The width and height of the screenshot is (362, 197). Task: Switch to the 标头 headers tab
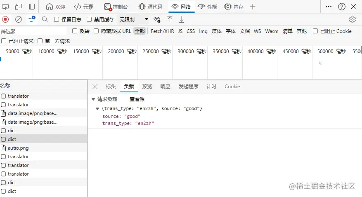click(x=111, y=87)
